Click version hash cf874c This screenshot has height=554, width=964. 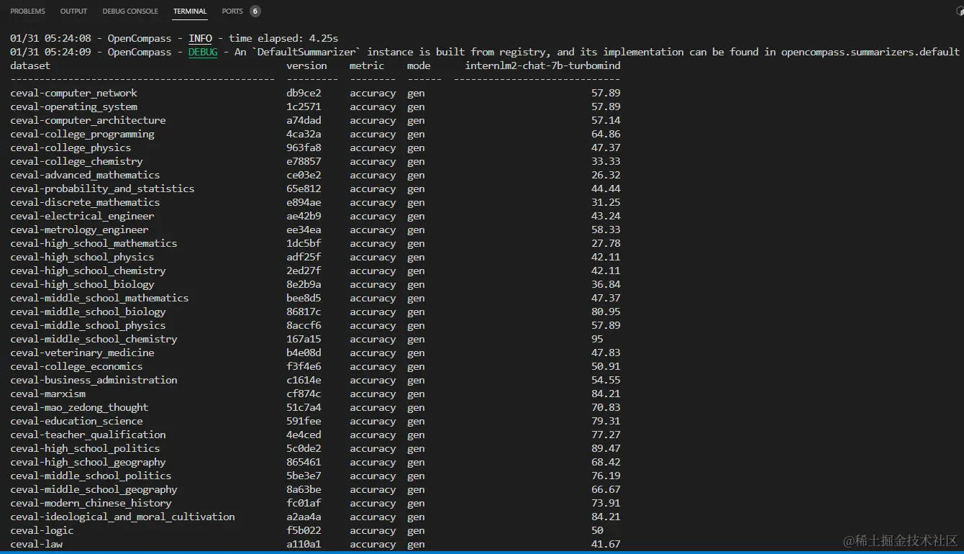tap(304, 394)
